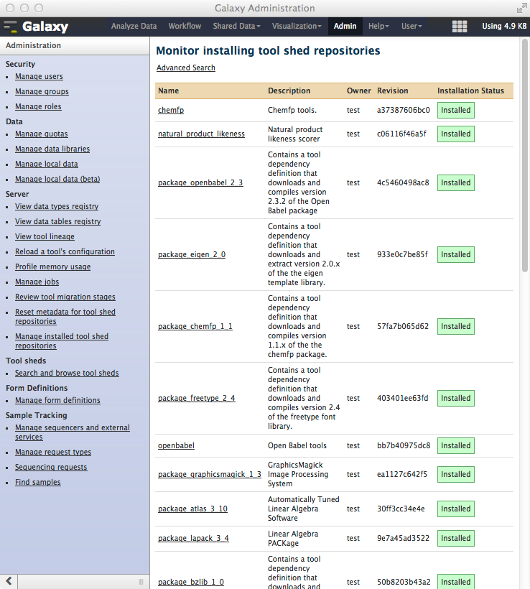Open the package_openbabel_2_3 repository
The image size is (530, 589).
(200, 182)
